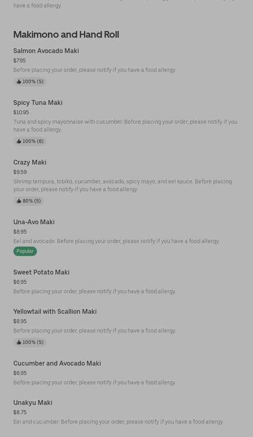Select Sweet Potato Maki item
The width and height of the screenshot is (253, 437).
point(41,272)
